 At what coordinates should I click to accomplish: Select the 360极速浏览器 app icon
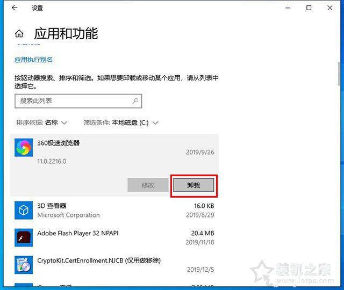coord(24,148)
